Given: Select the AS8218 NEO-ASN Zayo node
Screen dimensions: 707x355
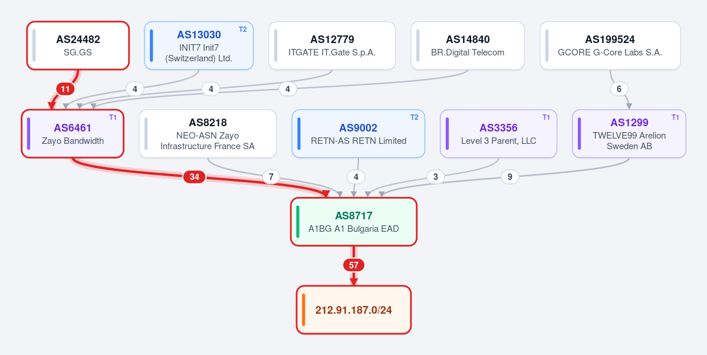Looking at the screenshot, I should (x=208, y=133).
